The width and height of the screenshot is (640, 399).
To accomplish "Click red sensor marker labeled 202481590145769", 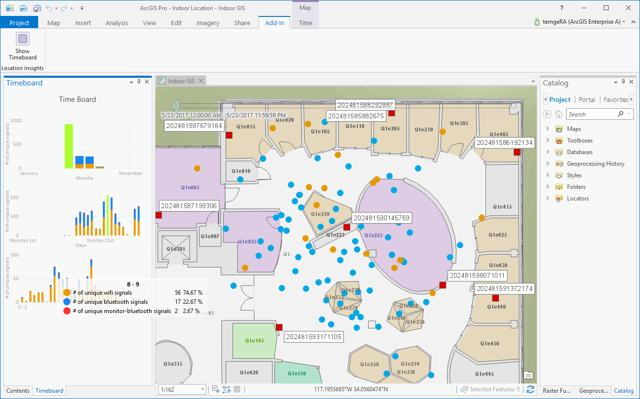I will coord(346,227).
